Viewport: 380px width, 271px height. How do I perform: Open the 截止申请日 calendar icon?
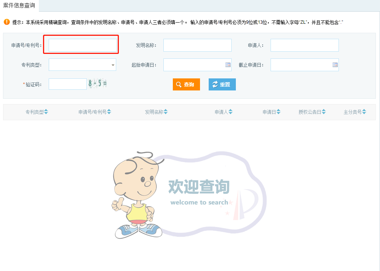point(335,64)
